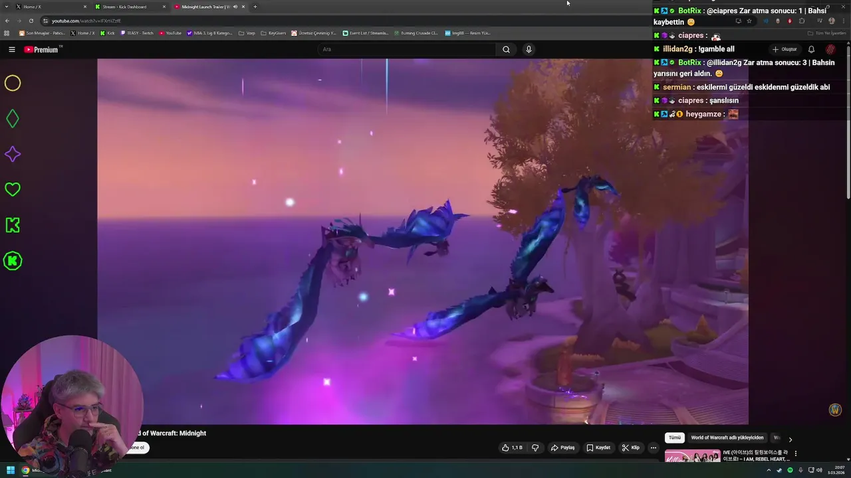Open the Son Mesajlar bookmark
851x478 pixels.
tap(43, 33)
